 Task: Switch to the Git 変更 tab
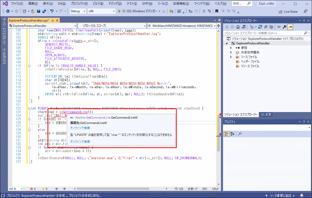click(266, 115)
